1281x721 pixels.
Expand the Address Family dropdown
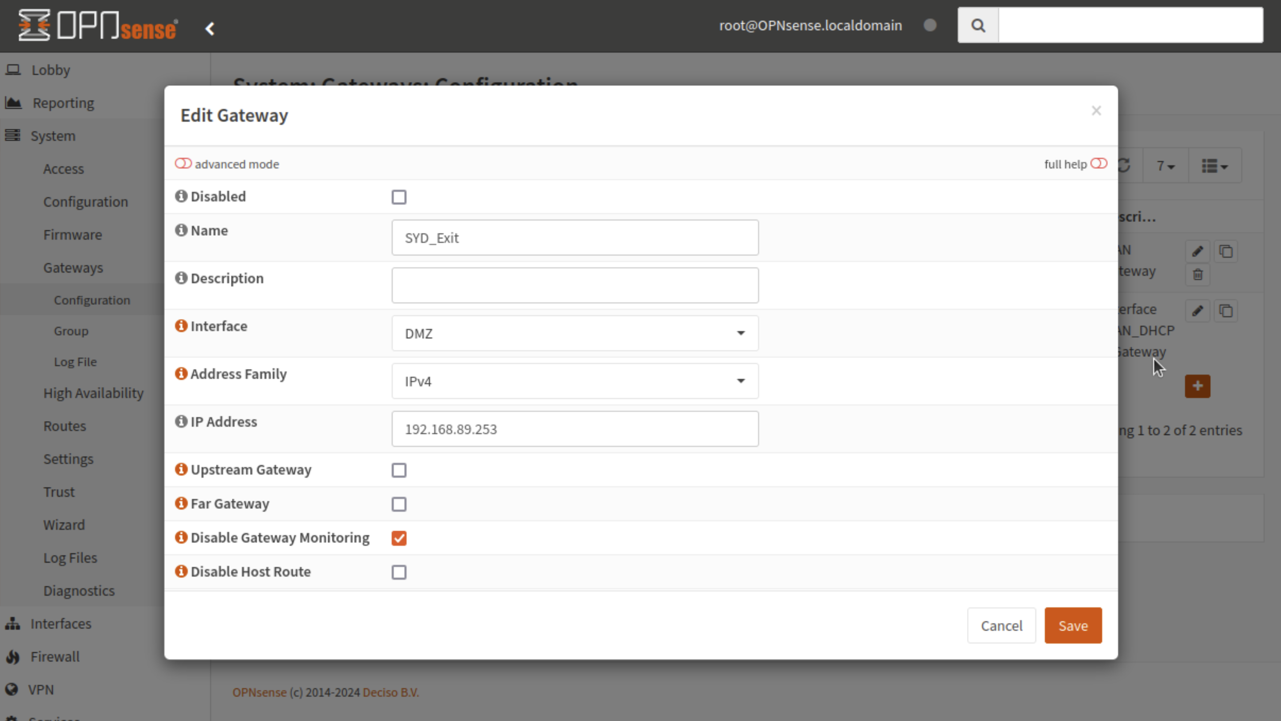tap(575, 380)
